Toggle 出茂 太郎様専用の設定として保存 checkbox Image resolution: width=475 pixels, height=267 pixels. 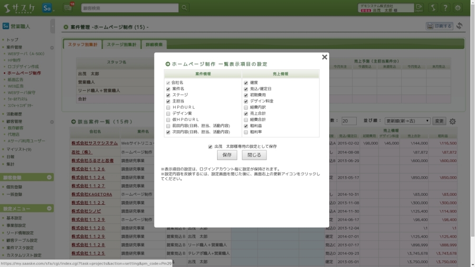pyautogui.click(x=210, y=147)
